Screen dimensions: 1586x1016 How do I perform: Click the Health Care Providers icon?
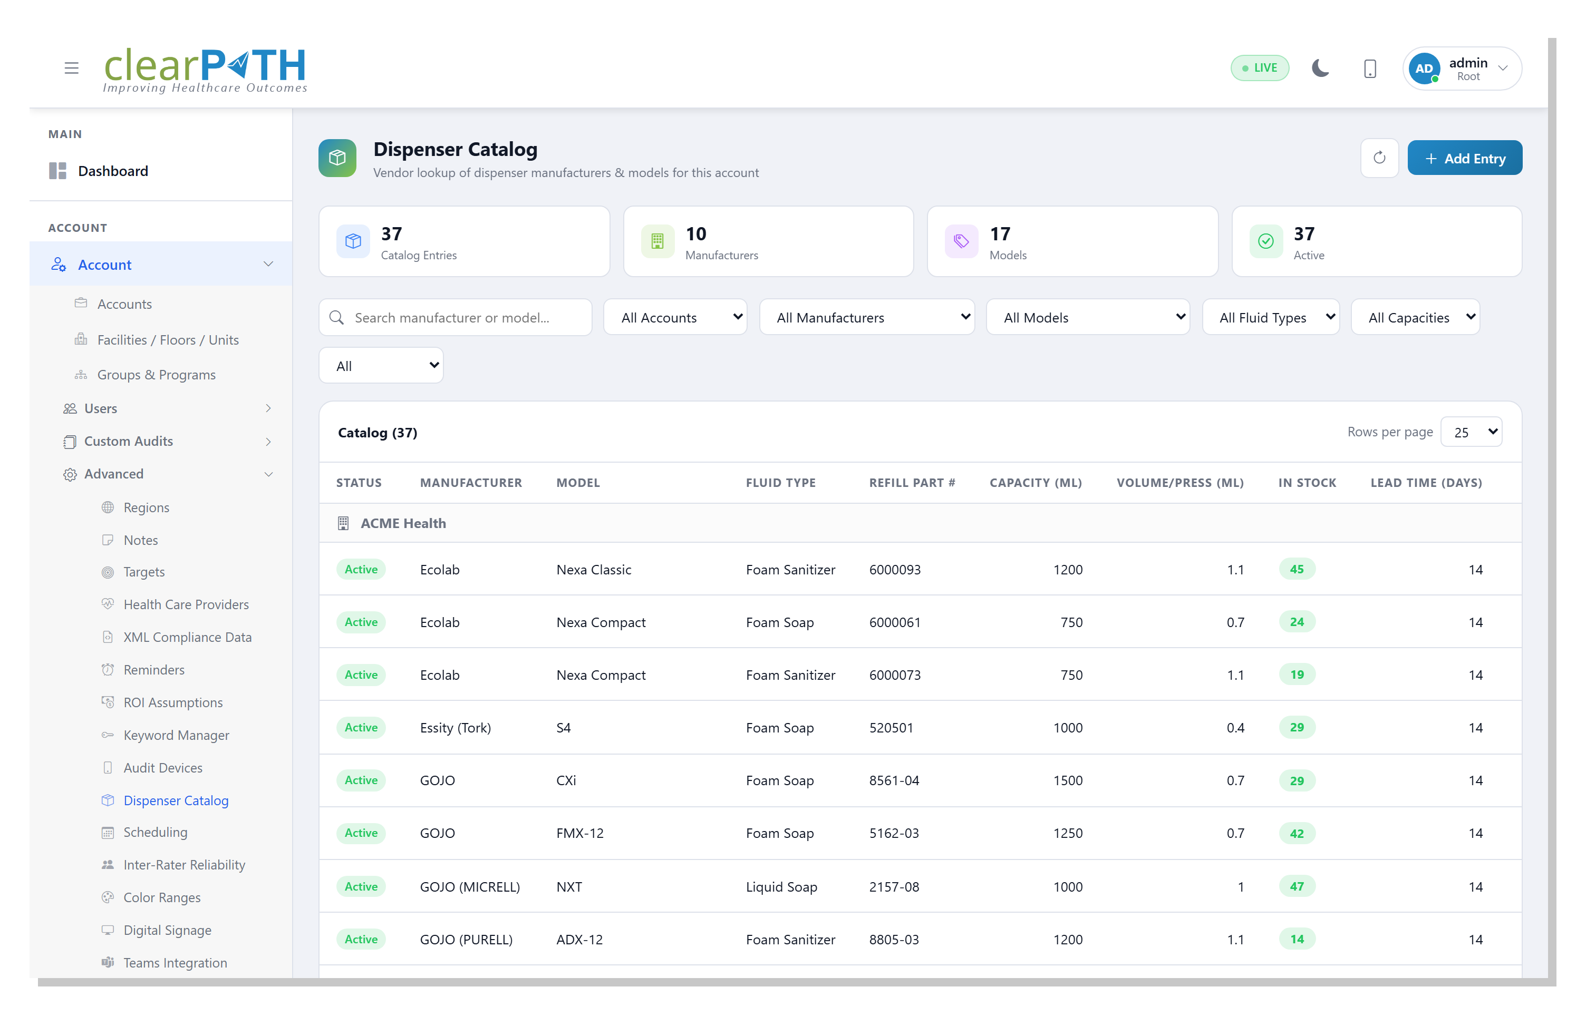click(107, 604)
